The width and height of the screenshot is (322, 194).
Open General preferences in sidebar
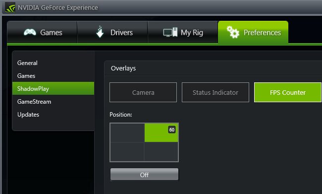click(53, 63)
